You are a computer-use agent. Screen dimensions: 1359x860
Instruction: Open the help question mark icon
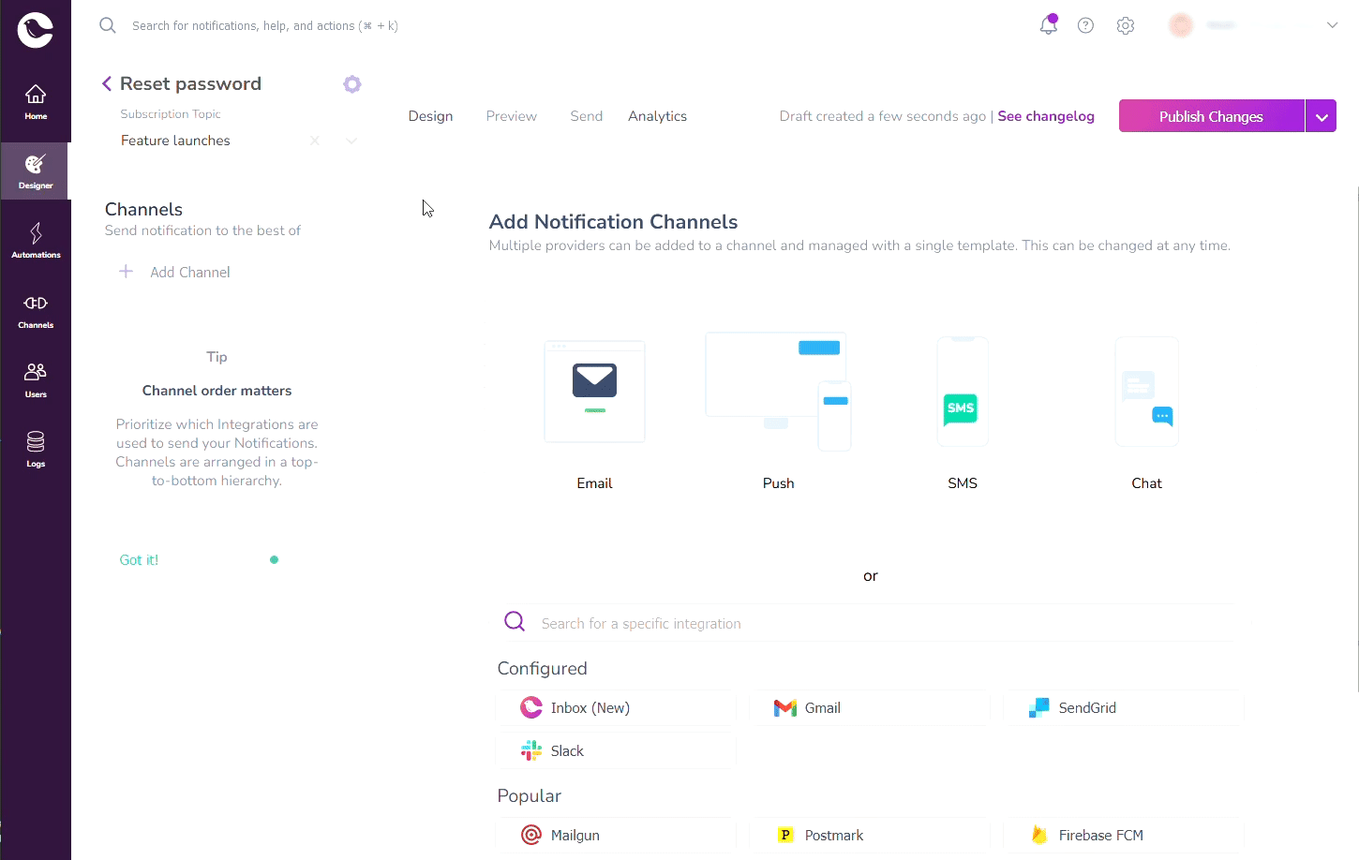click(x=1085, y=25)
